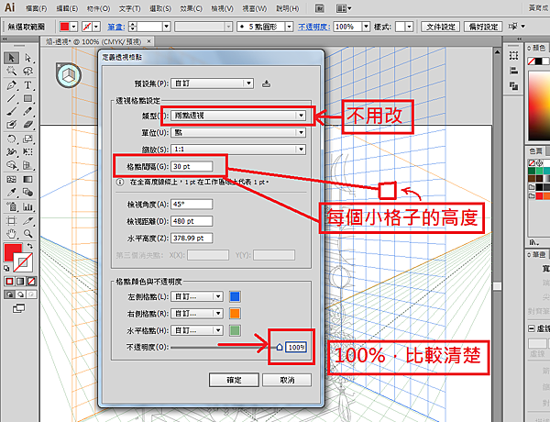
Task: Reset to default fill and stroke colors
Action: click(x=6, y=268)
